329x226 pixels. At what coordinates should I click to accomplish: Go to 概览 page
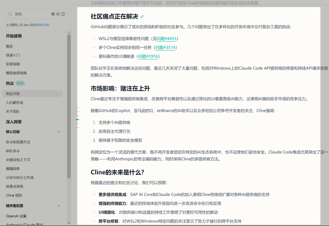click(x=9, y=46)
